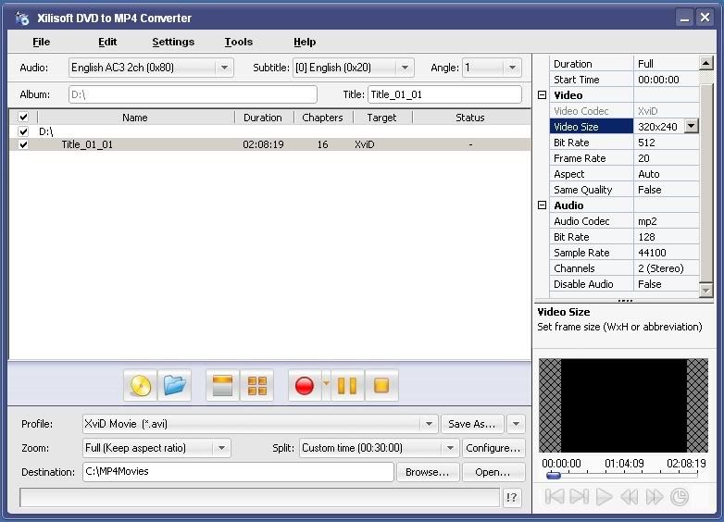
Task: Switch to the list view icon
Action: pos(221,385)
